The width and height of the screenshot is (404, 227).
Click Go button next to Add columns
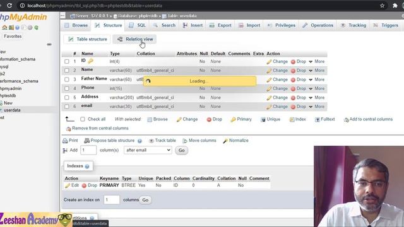(181, 150)
